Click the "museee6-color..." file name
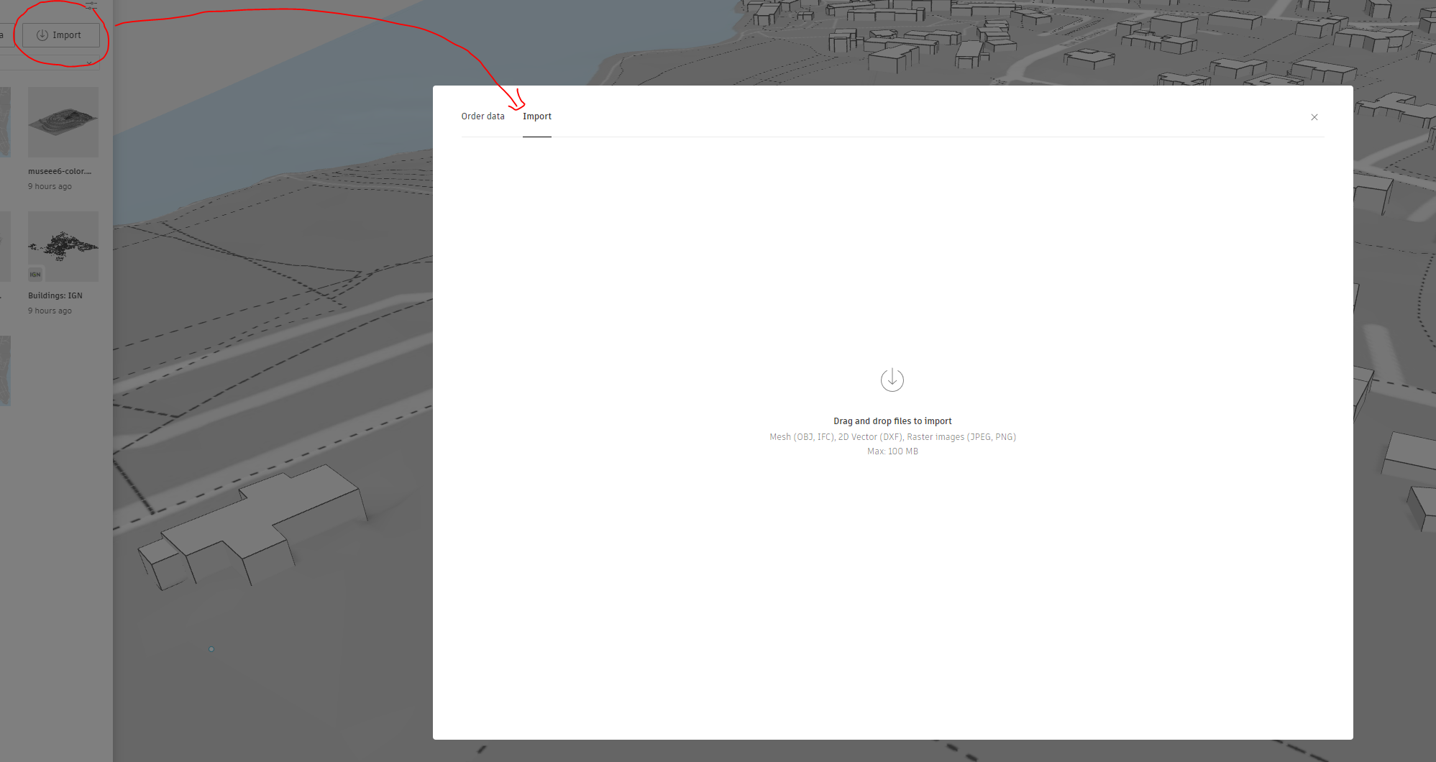The width and height of the screenshot is (1436, 762). click(60, 171)
